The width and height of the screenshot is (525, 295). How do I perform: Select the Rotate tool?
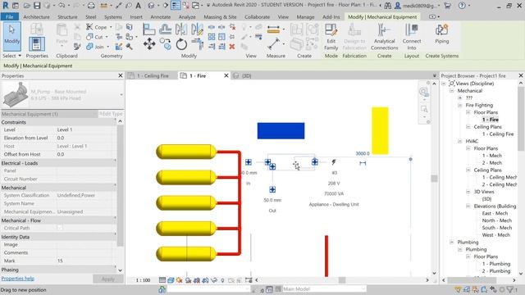pyautogui.click(x=181, y=43)
